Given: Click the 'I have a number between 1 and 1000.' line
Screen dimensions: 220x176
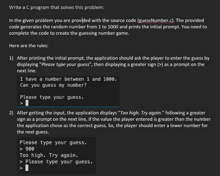Looking at the screenshot, I should coord(68,79).
